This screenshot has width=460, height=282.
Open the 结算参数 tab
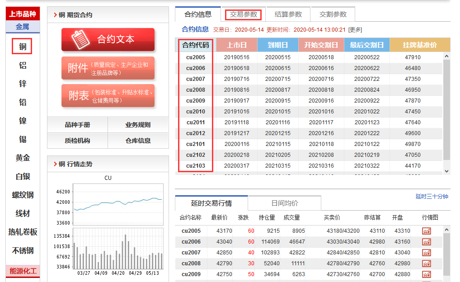288,14
